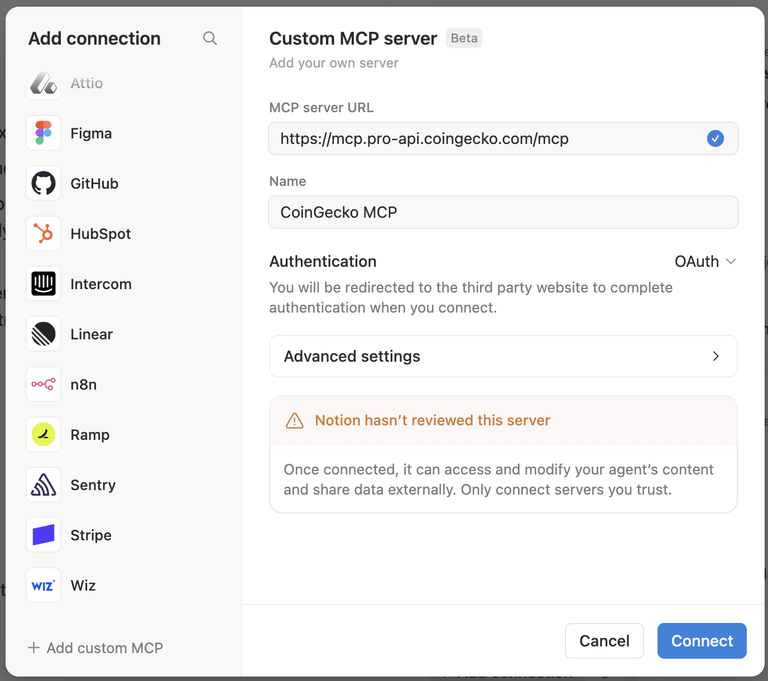768x681 pixels.
Task: Select Attio connection in list
Action: pyautogui.click(x=87, y=83)
